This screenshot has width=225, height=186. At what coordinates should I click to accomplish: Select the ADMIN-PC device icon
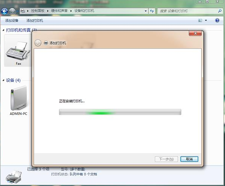click(19, 100)
